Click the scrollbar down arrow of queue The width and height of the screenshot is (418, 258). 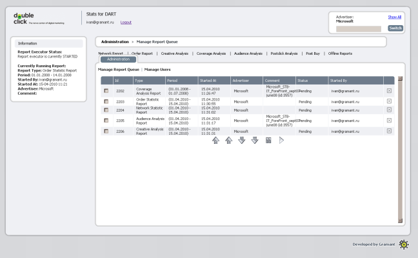point(400,221)
